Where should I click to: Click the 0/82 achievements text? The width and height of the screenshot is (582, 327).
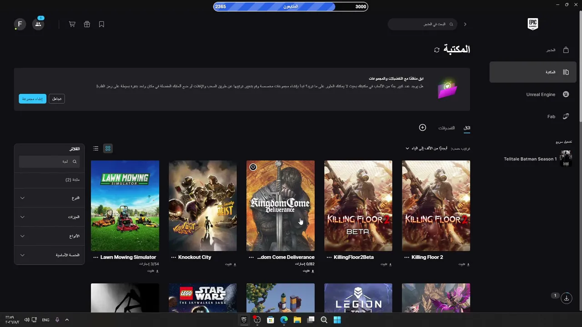pyautogui.click(x=305, y=264)
